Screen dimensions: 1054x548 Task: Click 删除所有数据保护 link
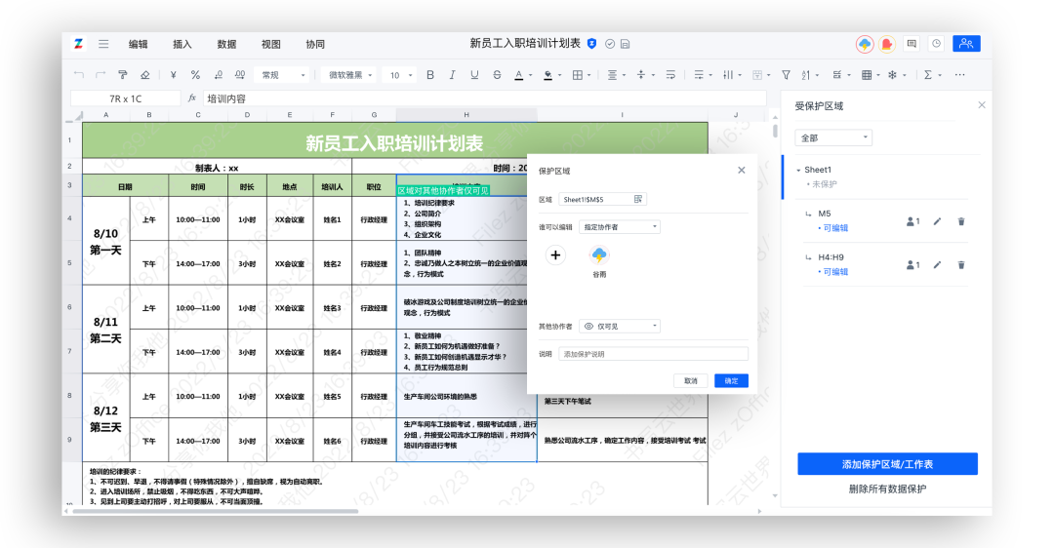coord(887,489)
